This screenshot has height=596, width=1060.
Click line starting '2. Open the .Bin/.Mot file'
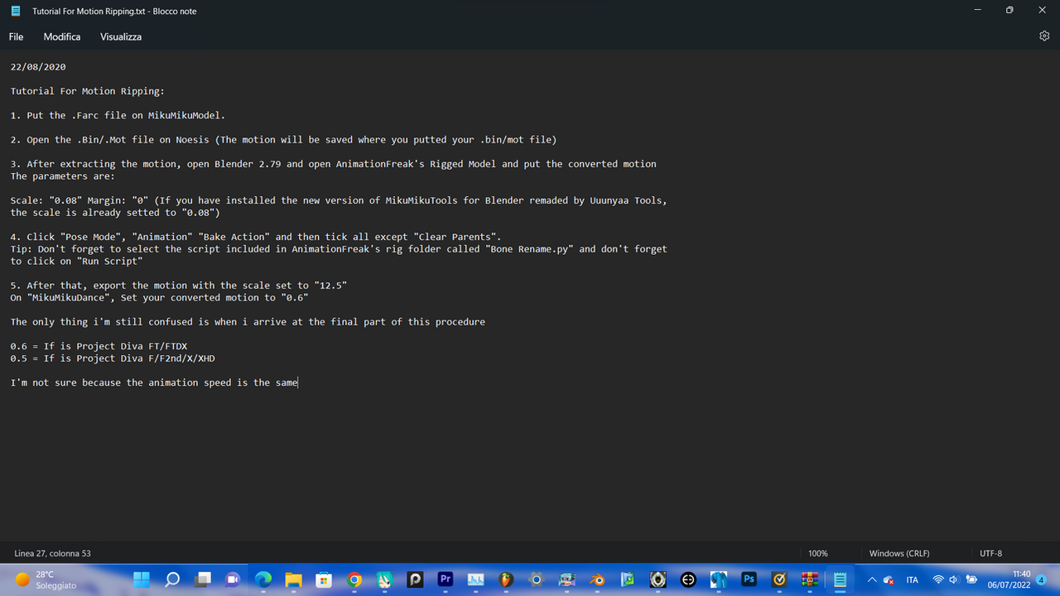coord(283,139)
